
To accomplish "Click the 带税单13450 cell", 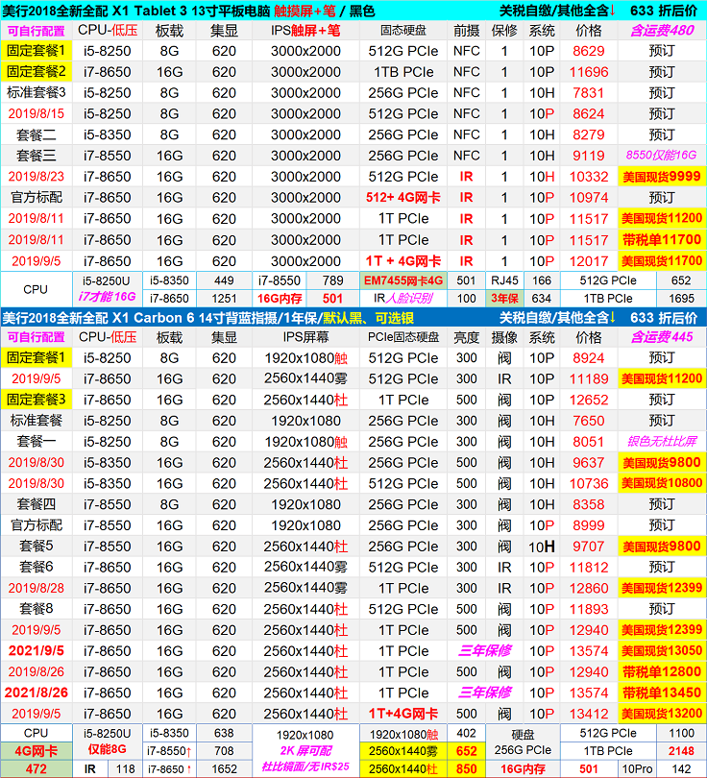I will coord(663,693).
